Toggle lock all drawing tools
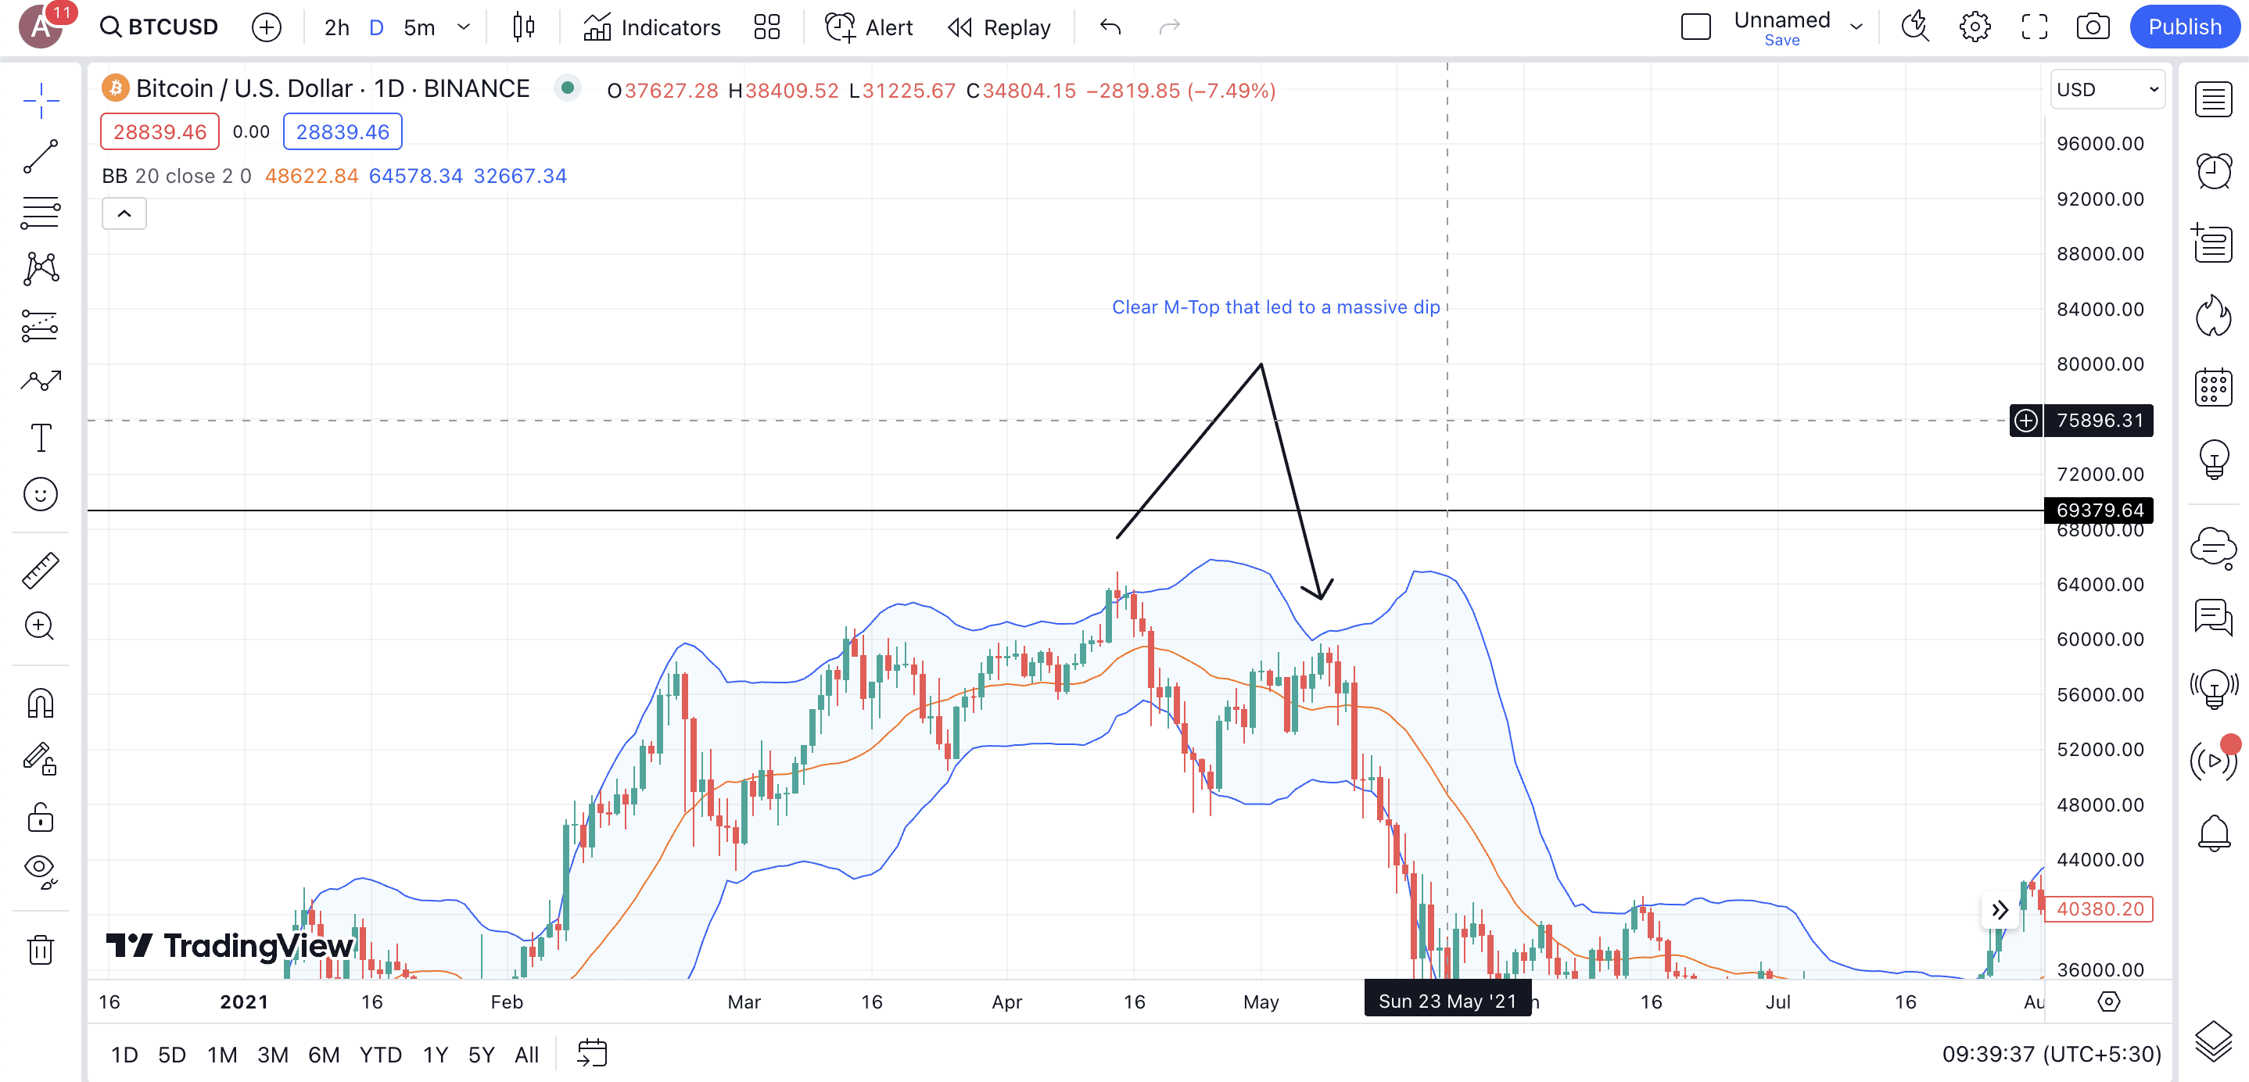 tap(40, 817)
